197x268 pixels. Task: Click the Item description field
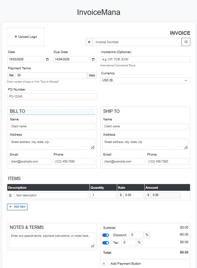click(x=51, y=196)
